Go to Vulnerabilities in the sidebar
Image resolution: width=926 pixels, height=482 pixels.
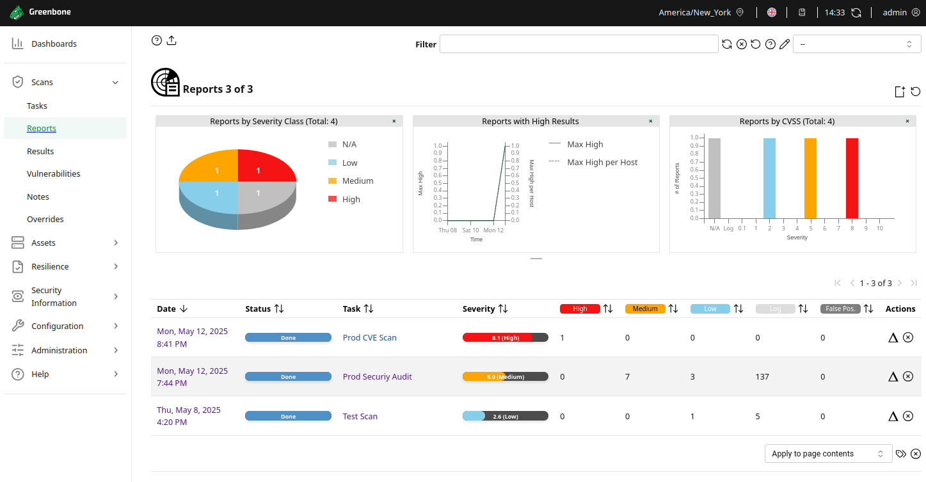coord(54,173)
